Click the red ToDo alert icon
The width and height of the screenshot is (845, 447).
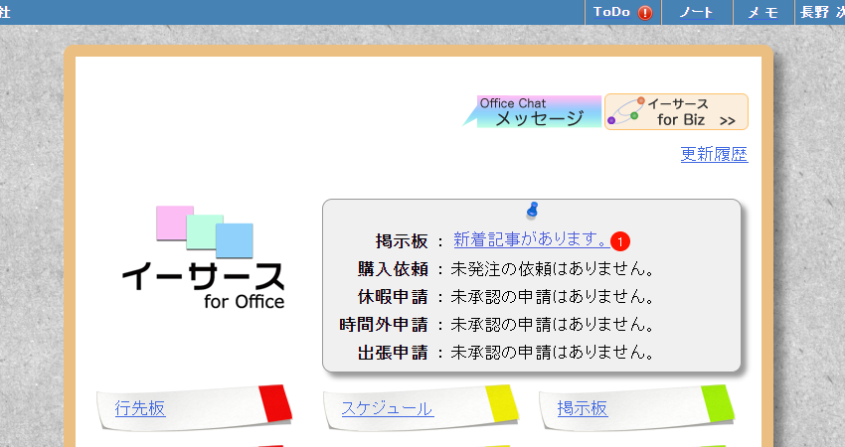click(645, 12)
